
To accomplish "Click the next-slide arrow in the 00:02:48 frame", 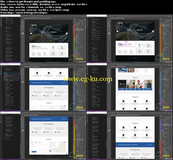I will point(67,34).
